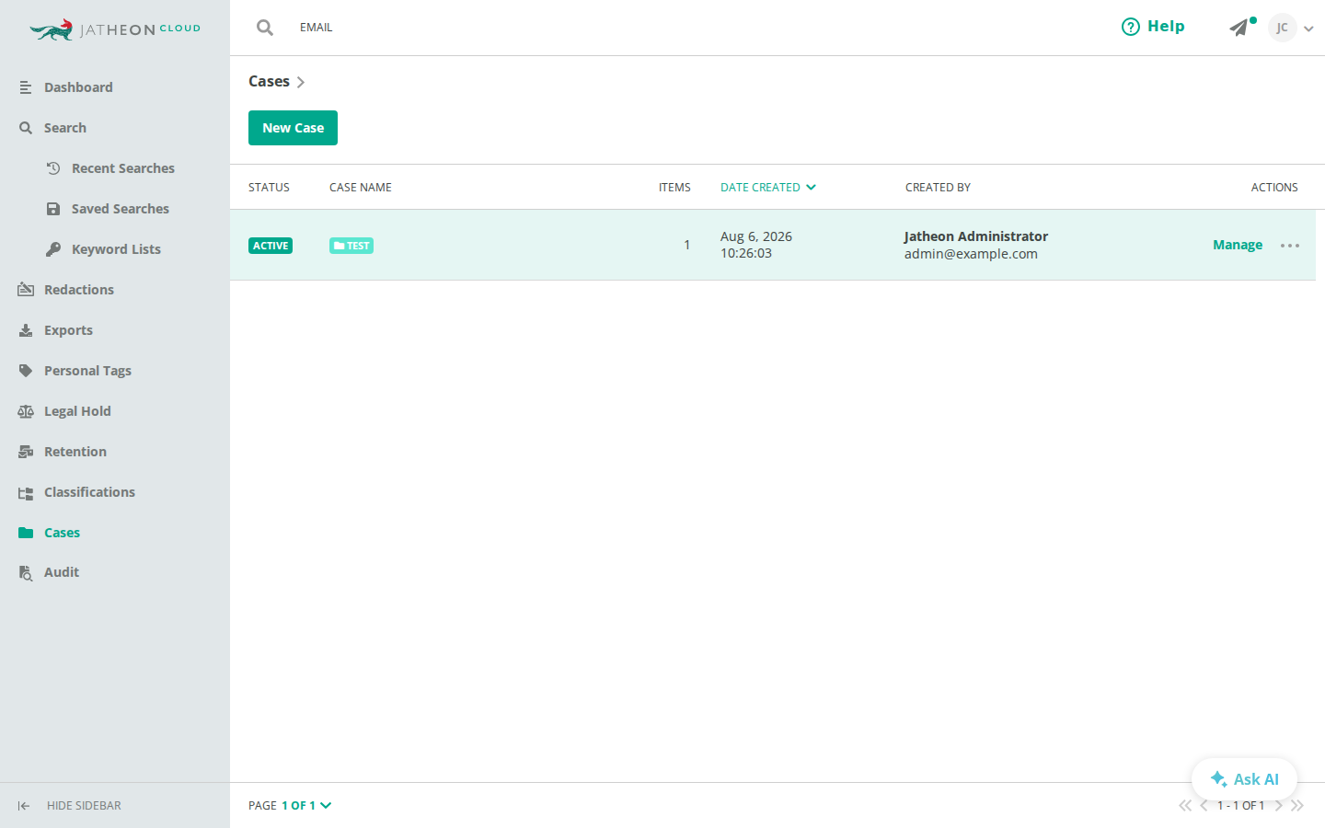Open the TEST case tag
This screenshot has width=1325, height=828.
(x=351, y=246)
